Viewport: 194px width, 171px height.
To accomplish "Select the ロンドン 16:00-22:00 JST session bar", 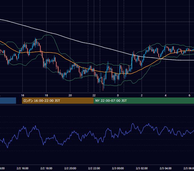I will click(58, 101).
